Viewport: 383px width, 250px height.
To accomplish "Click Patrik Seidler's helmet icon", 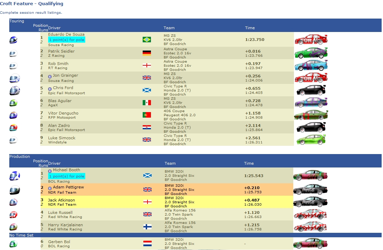I will (13, 53).
